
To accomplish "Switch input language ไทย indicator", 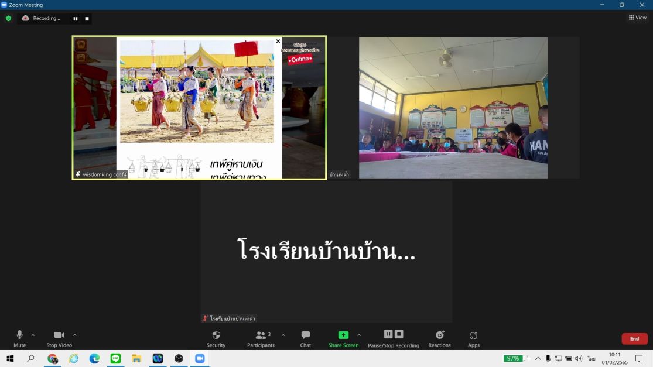I will (592, 358).
